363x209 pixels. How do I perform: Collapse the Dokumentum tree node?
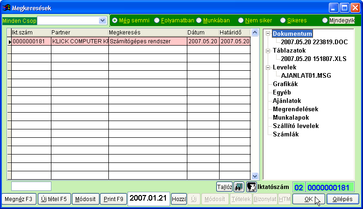tap(268, 34)
